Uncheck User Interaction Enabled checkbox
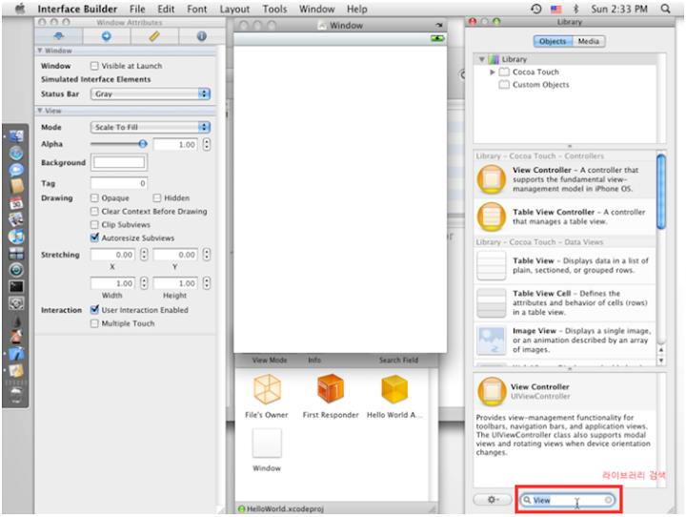Viewport: 686px width, 517px height. [x=94, y=310]
